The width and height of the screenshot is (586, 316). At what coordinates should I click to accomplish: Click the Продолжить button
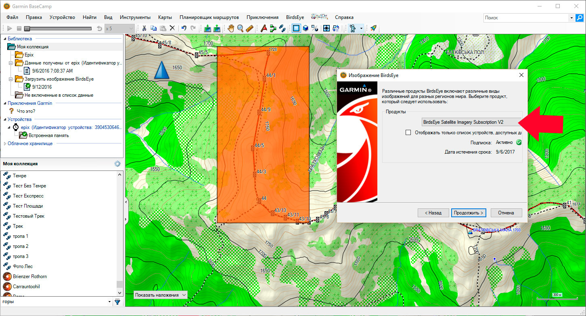(x=469, y=213)
